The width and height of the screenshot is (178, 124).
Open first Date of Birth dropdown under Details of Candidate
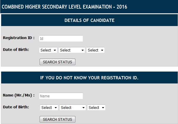tap(48, 50)
